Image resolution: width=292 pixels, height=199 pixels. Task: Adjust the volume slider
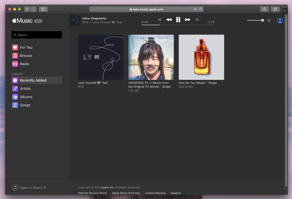(255, 20)
